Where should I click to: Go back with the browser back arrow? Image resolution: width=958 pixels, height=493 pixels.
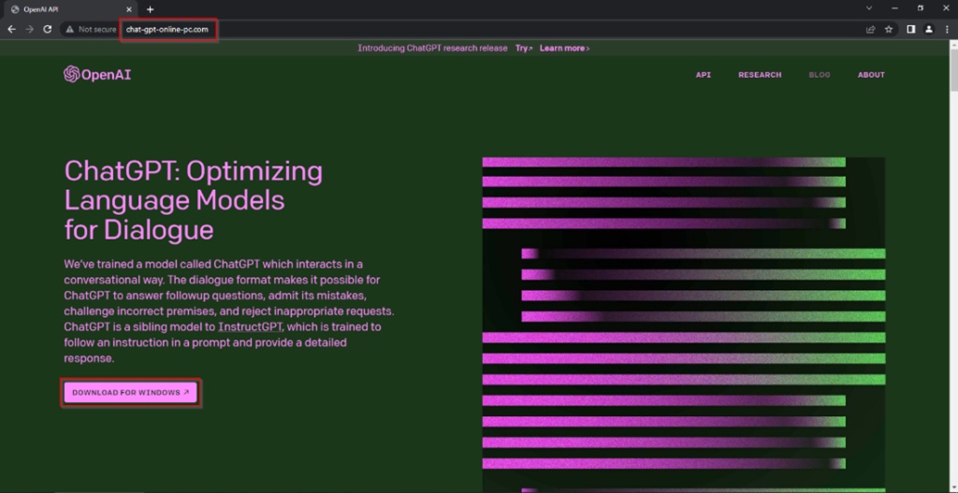11,29
